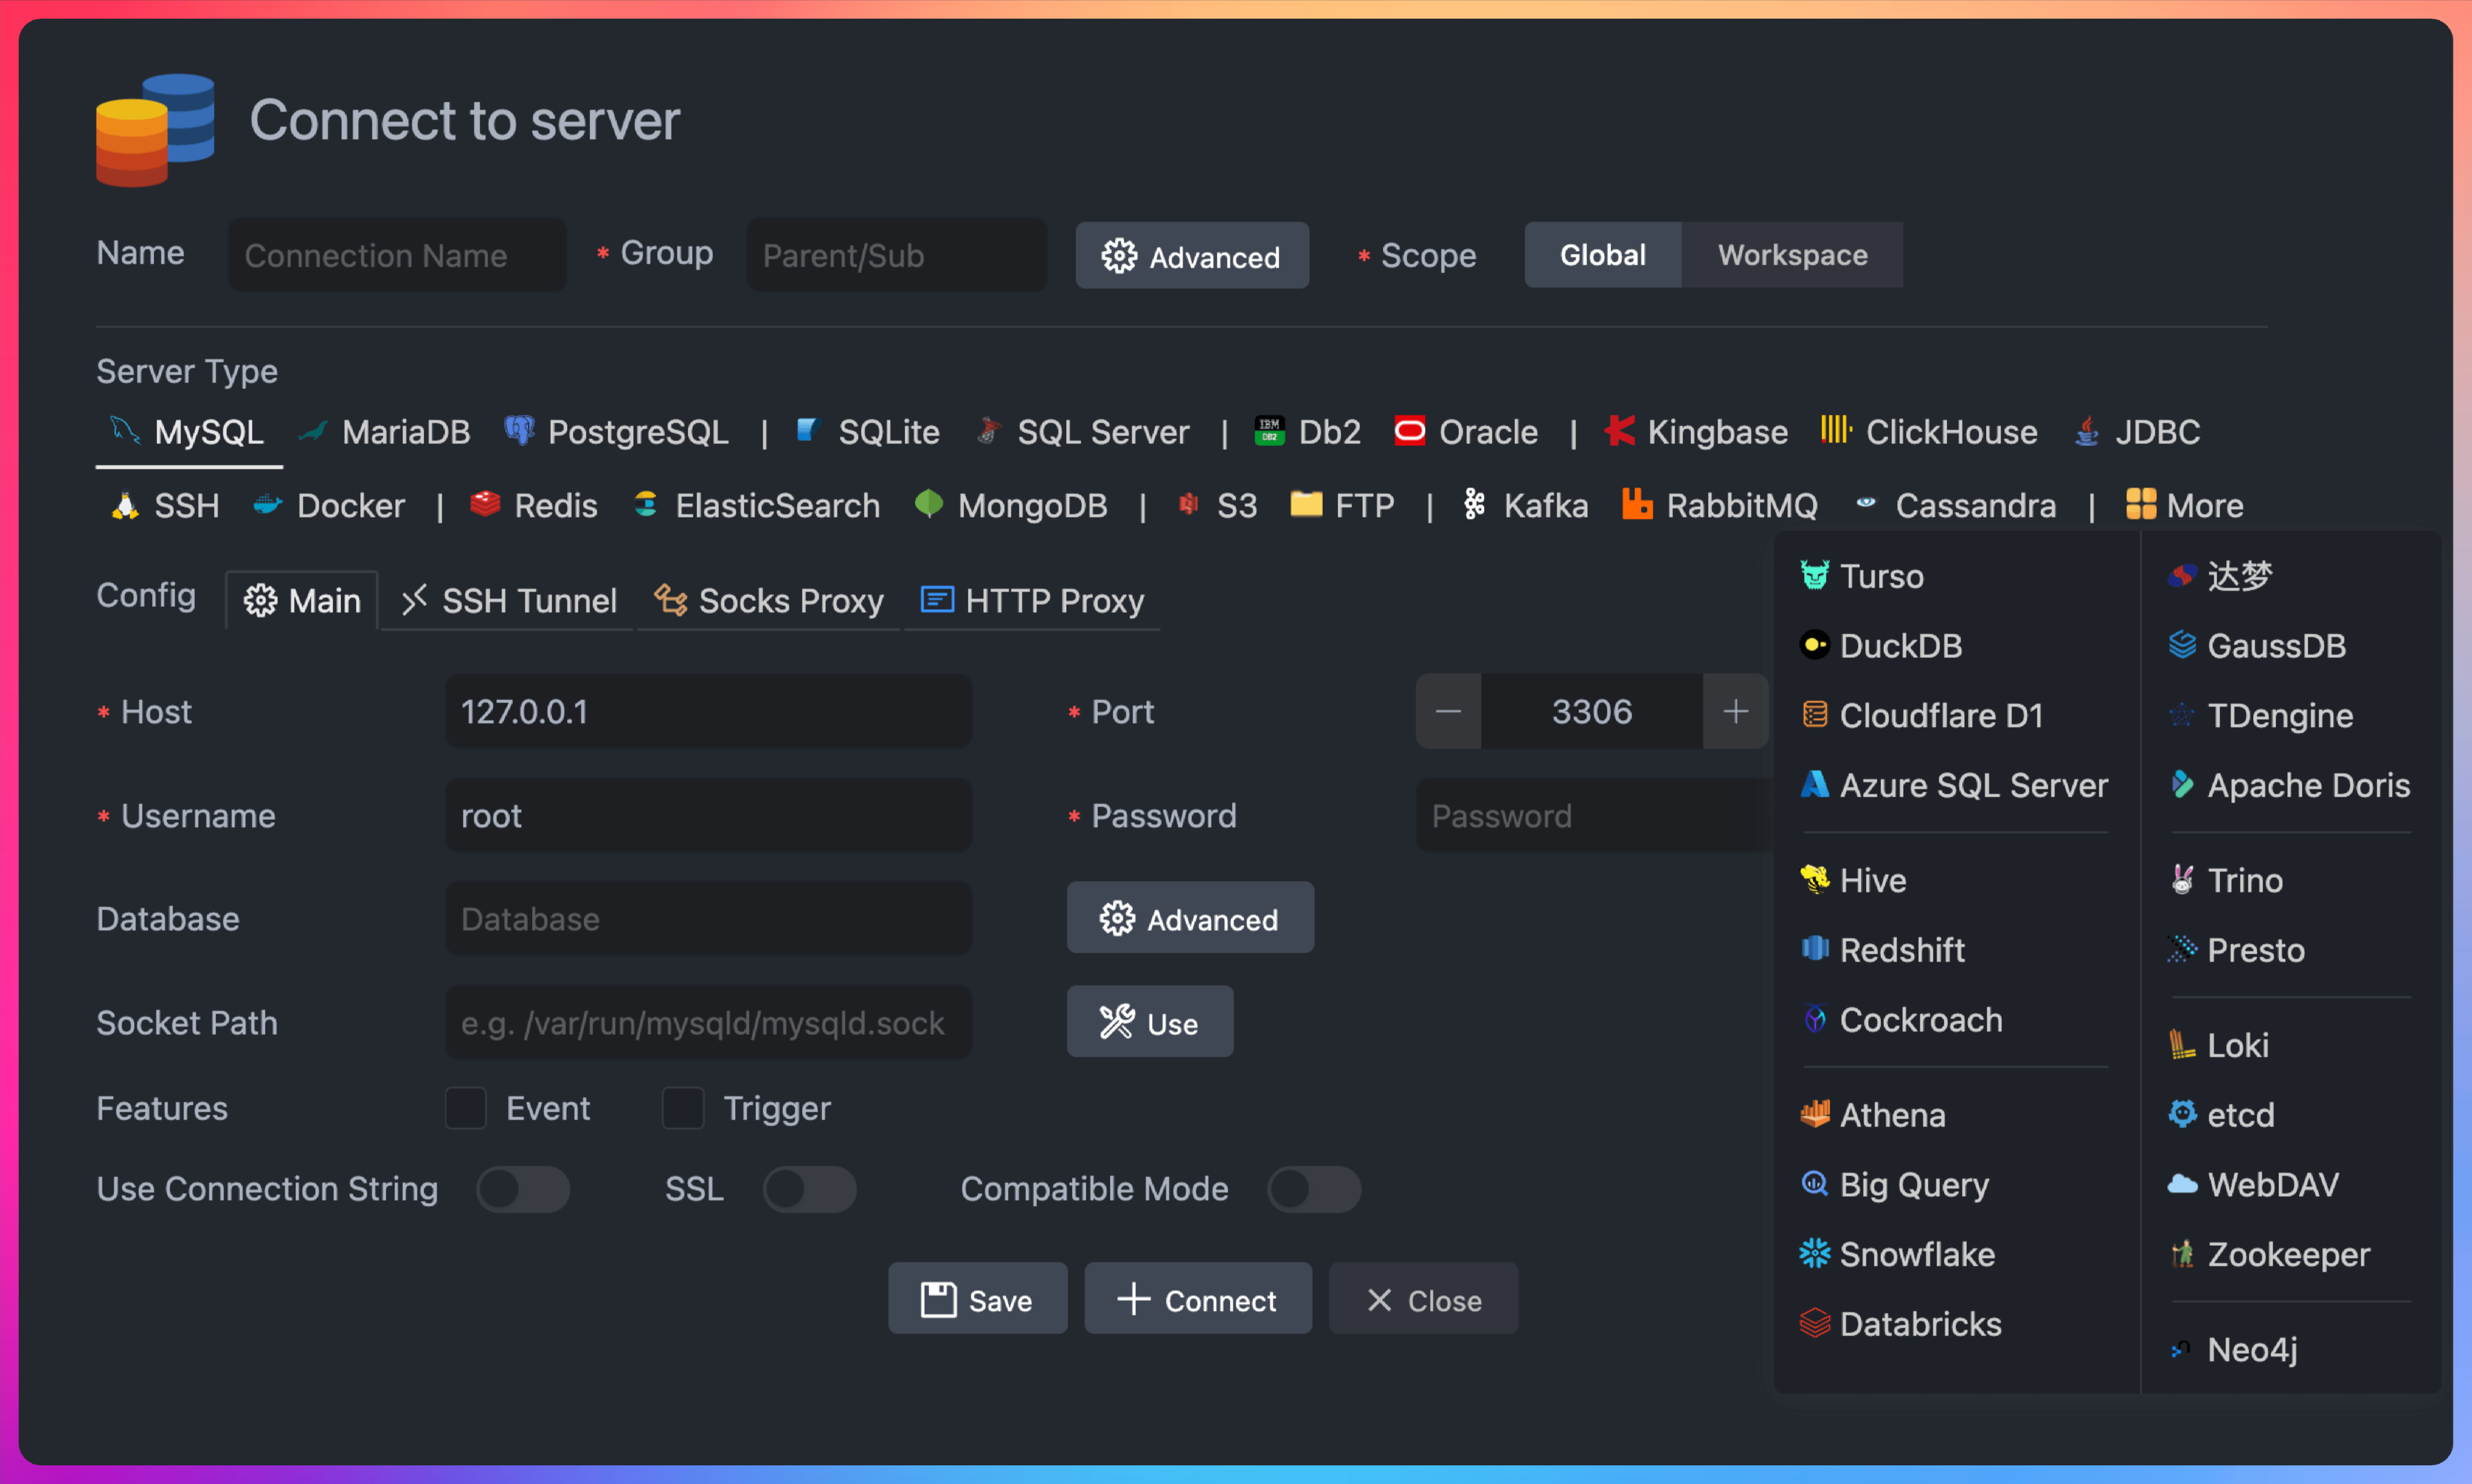Choose the RabbitMQ icon
This screenshot has width=2472, height=1484.
pos(1636,505)
